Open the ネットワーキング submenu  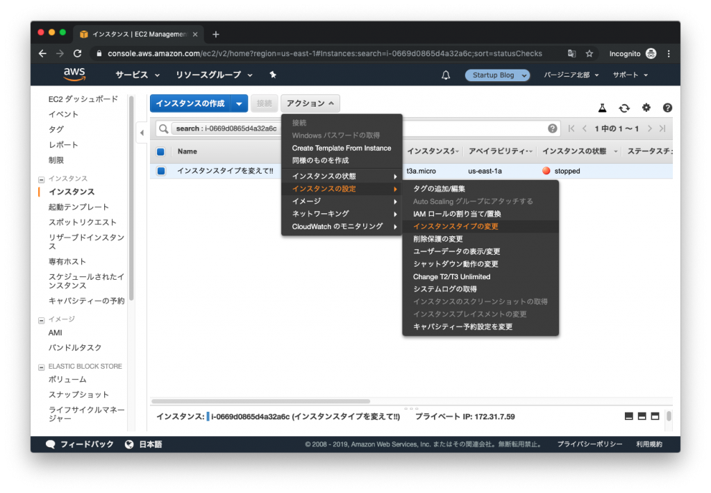click(x=342, y=214)
